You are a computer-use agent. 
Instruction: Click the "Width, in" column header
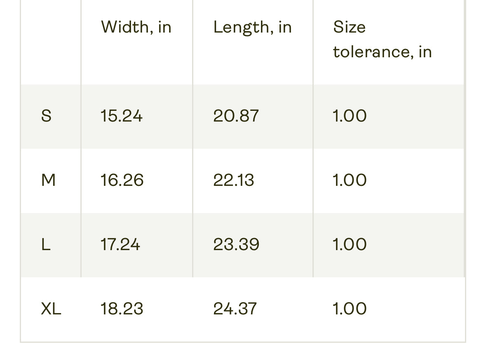coord(136,27)
